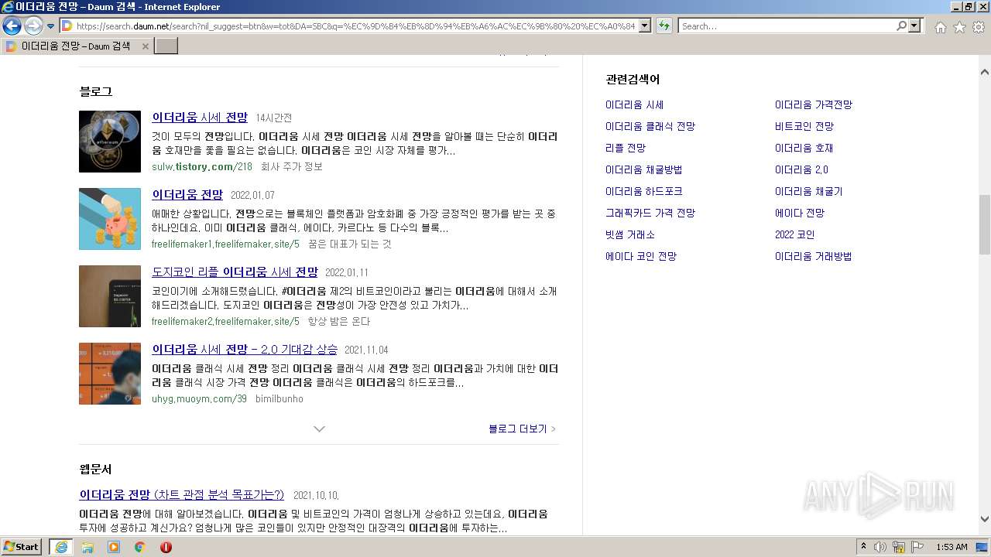
Task: Select related search 빗썸 거래소
Action: [x=630, y=234]
